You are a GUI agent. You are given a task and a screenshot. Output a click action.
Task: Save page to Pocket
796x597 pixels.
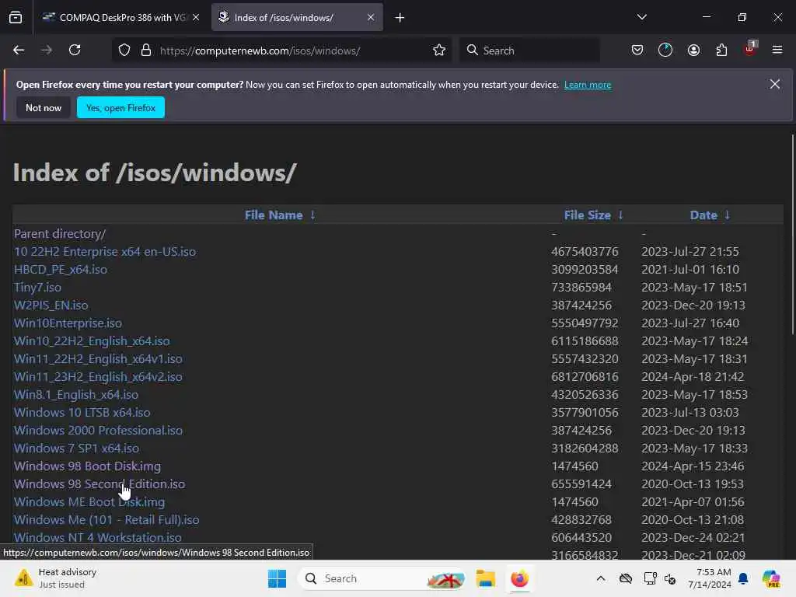637,51
